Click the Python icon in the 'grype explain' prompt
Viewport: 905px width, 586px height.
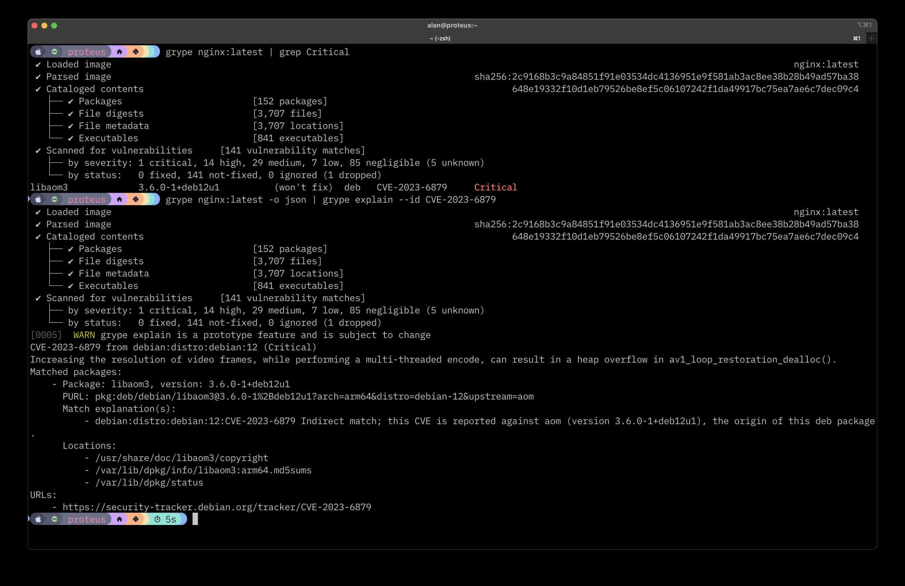pyautogui.click(x=136, y=199)
